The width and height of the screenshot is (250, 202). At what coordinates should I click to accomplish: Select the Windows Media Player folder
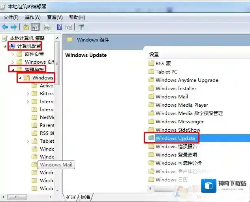click(x=181, y=105)
